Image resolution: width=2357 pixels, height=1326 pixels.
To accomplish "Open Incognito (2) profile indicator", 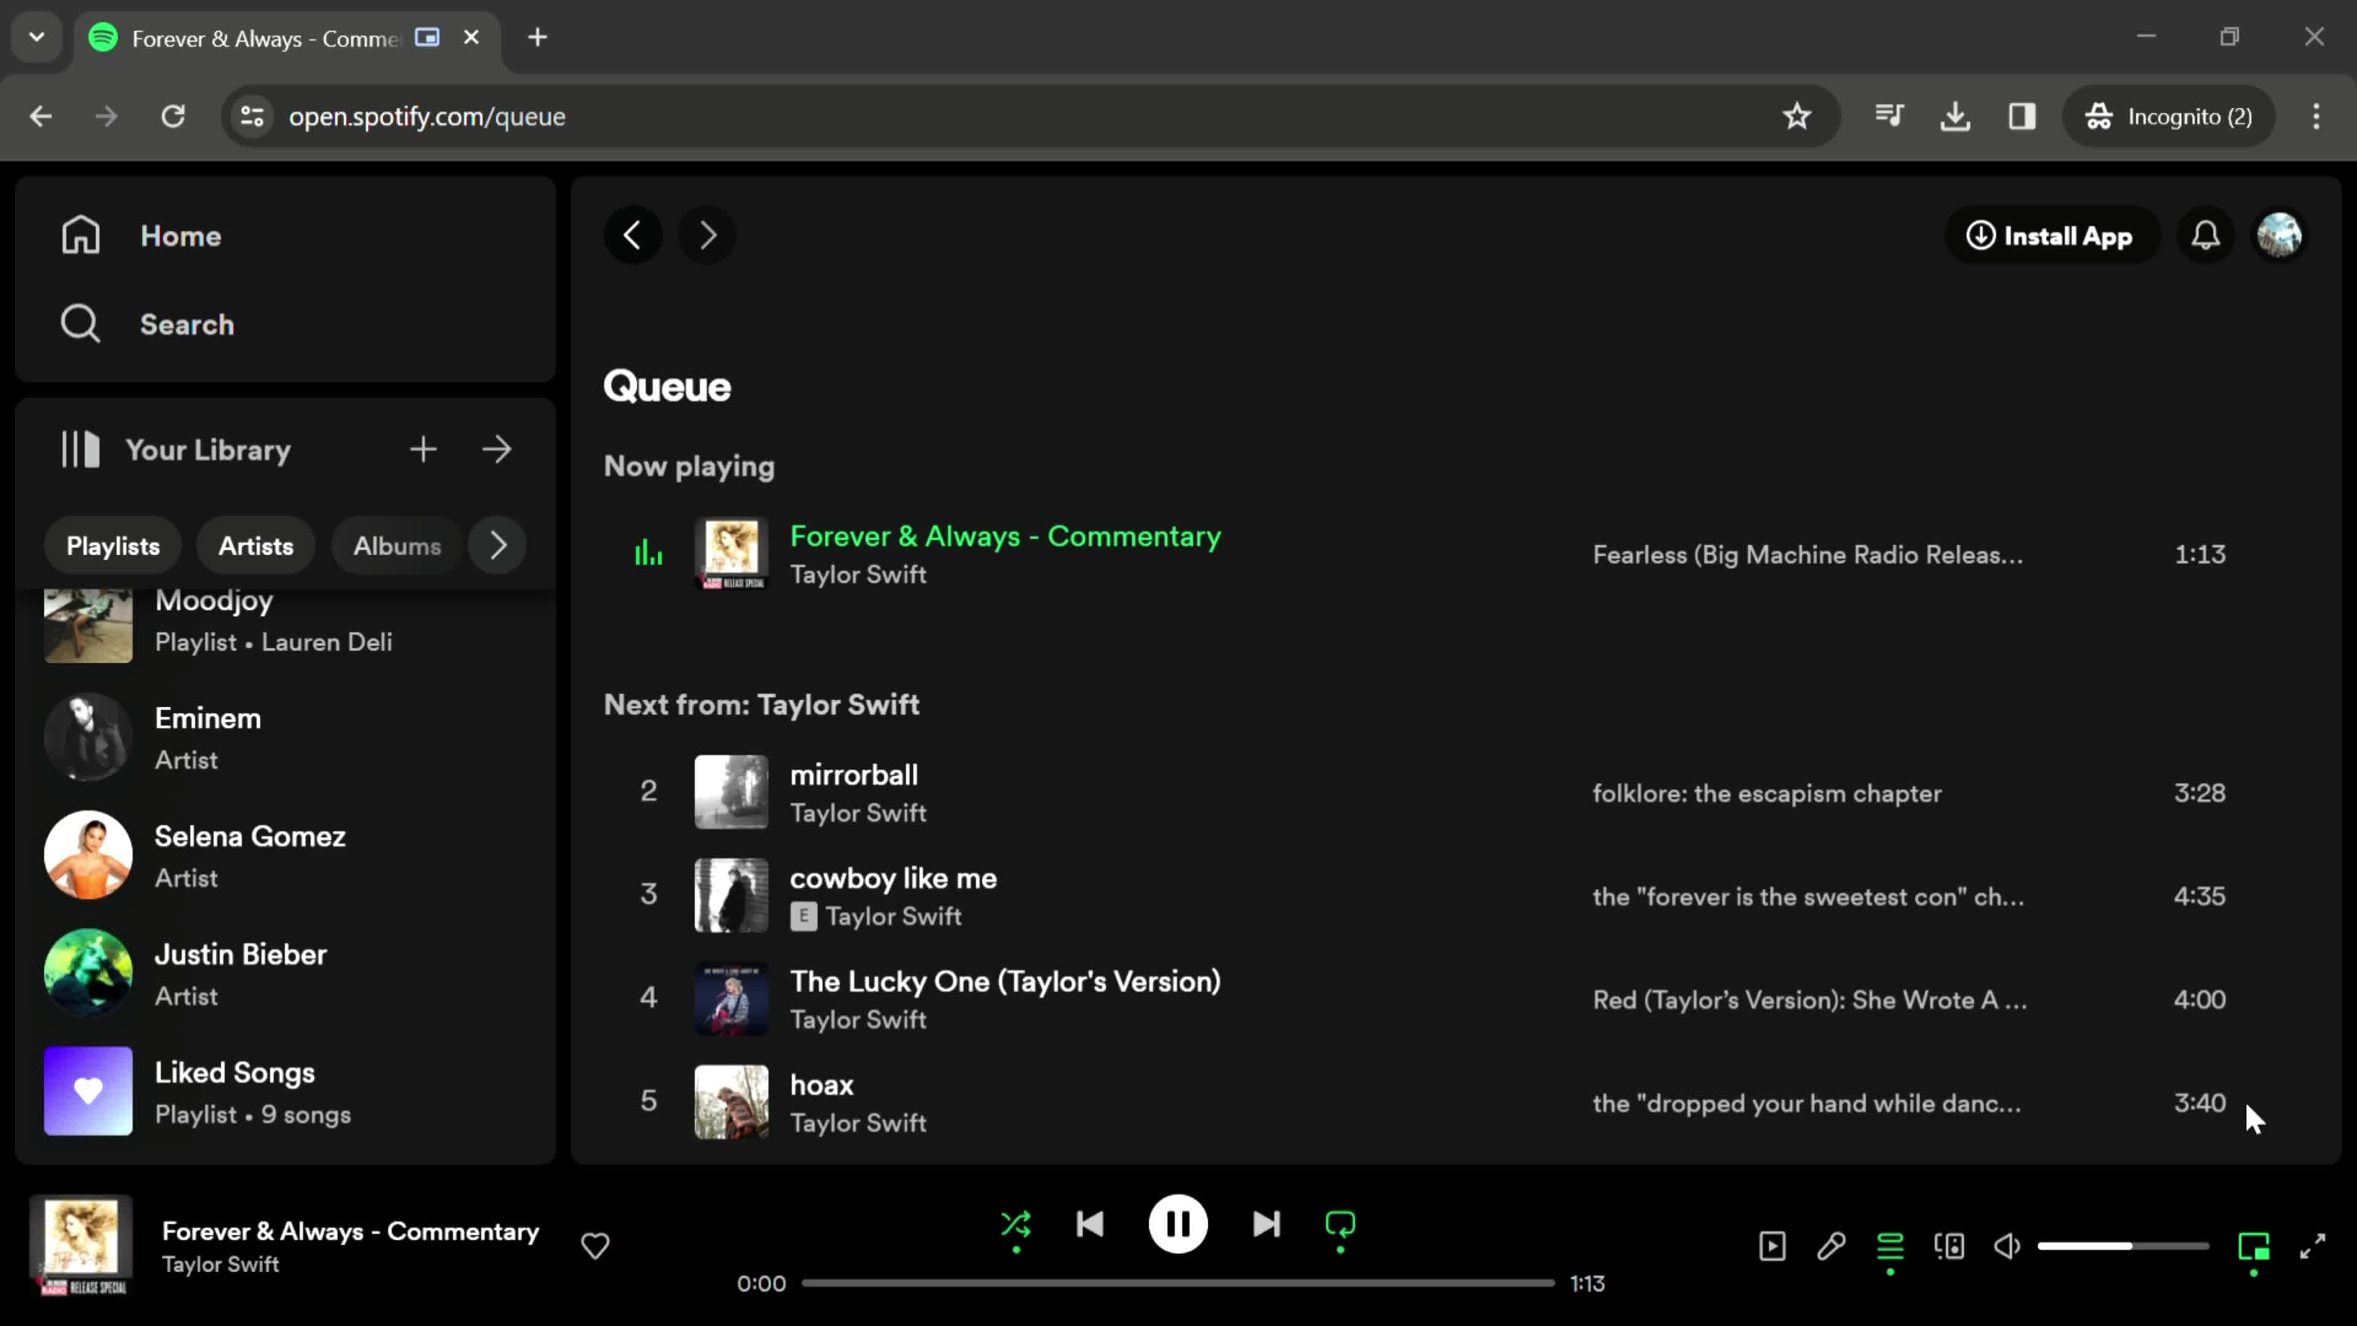I will (2169, 116).
